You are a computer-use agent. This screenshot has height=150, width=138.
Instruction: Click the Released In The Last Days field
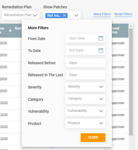coord(85,75)
